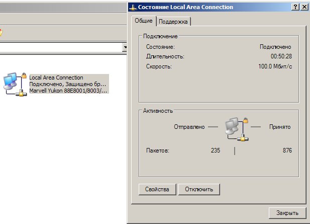Image resolution: width=310 pixels, height=224 pixels.
Task: Click the Активность group label
Action: tap(158, 111)
